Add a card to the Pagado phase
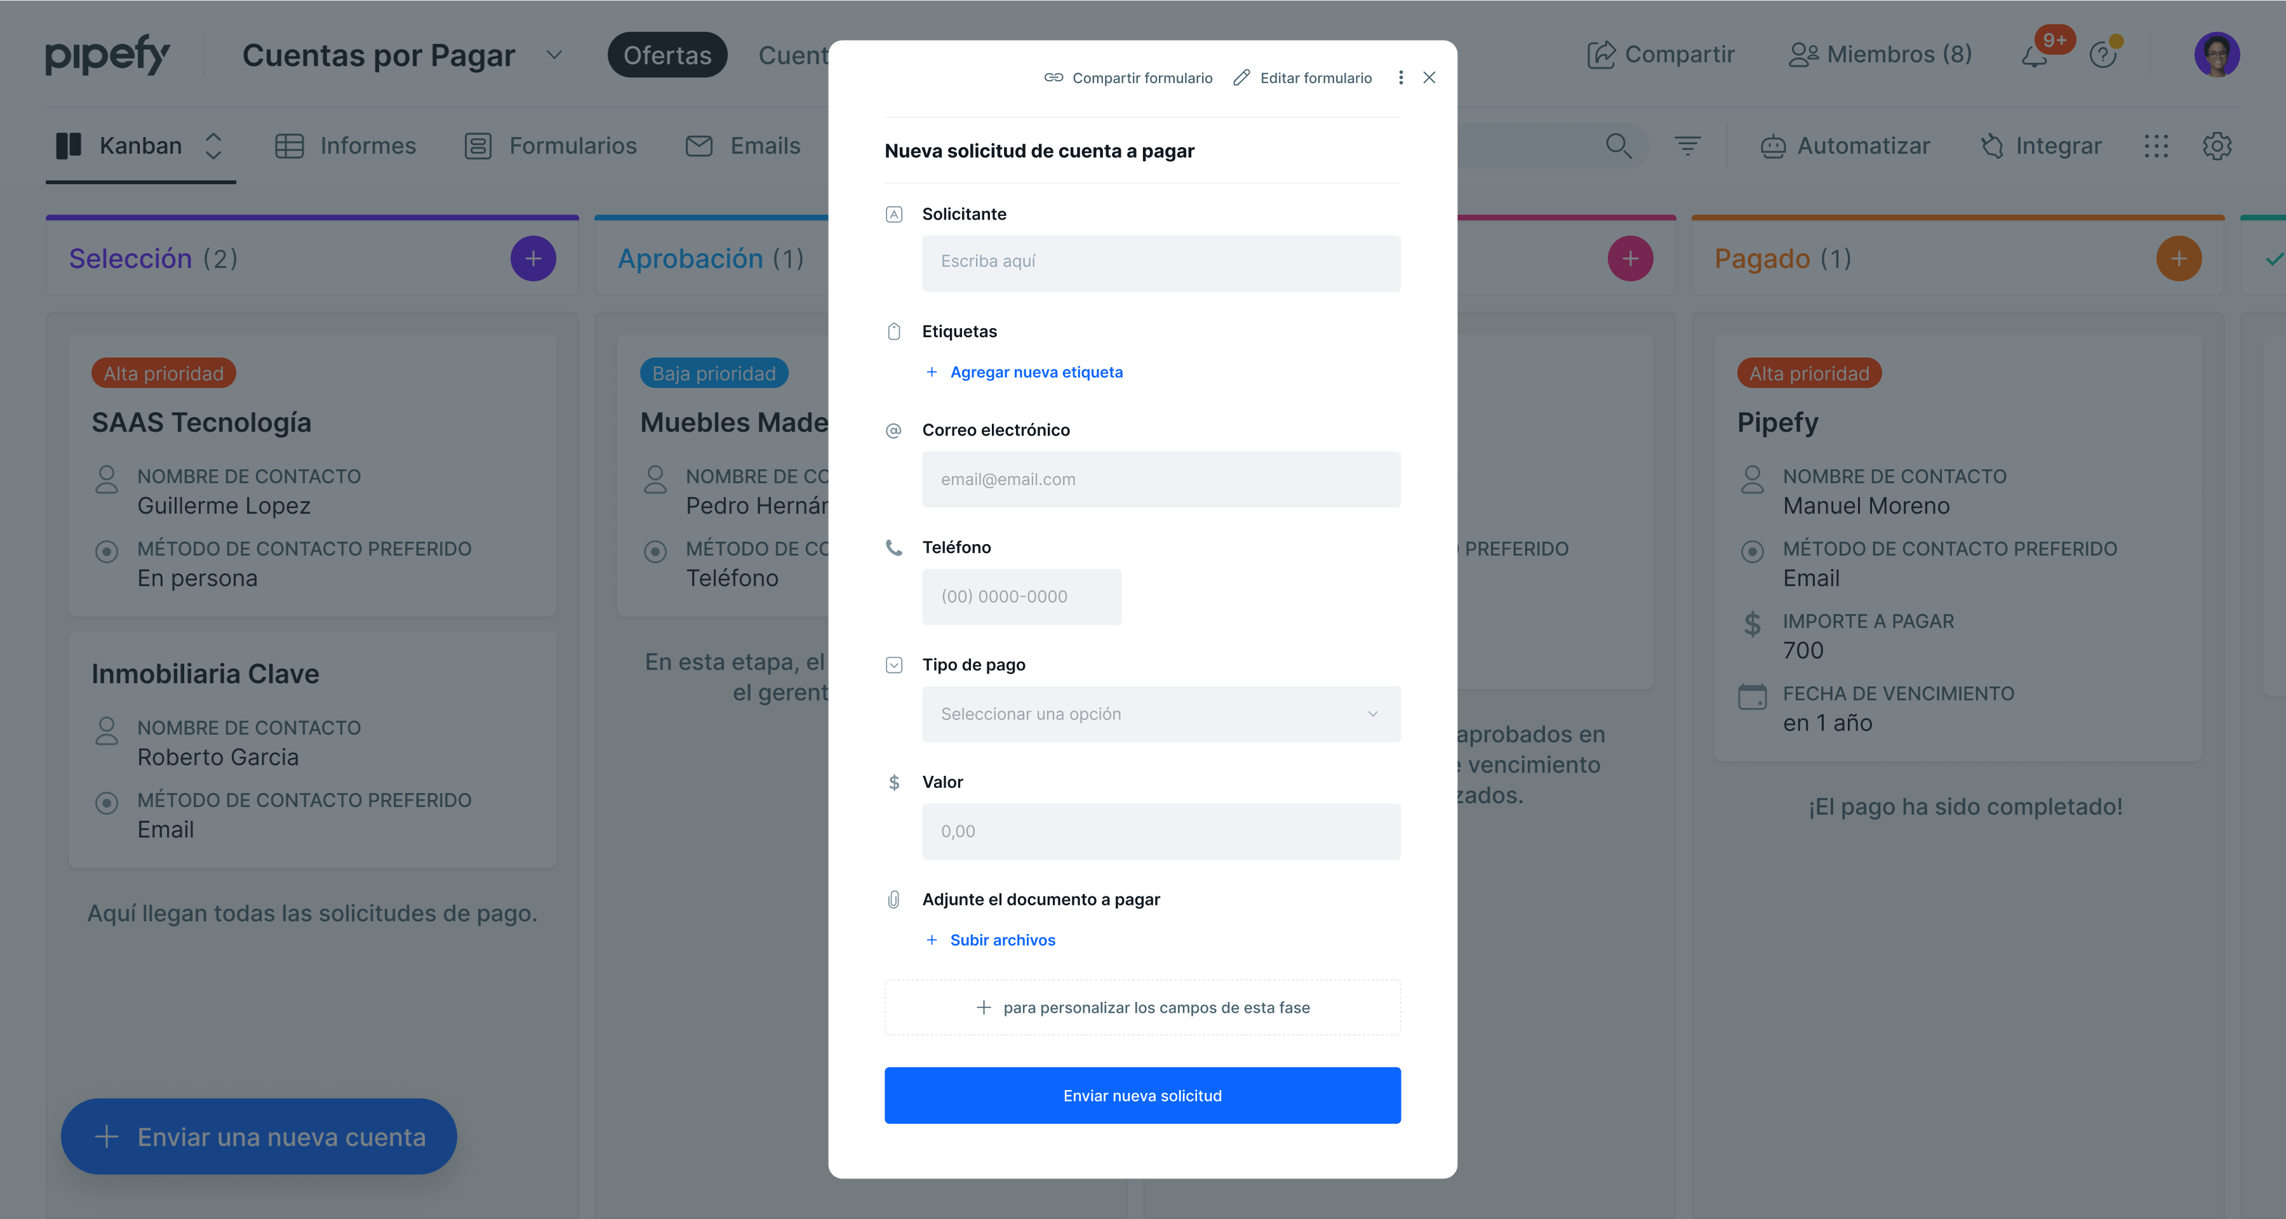The image size is (2286, 1219). (x=2178, y=259)
